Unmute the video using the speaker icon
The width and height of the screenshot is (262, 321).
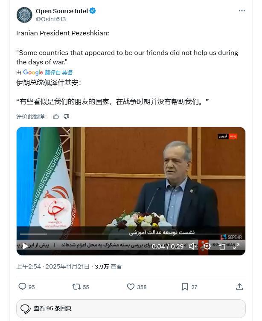point(193,246)
